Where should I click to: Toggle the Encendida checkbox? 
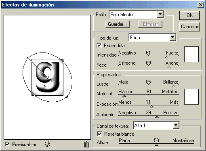click(99, 45)
